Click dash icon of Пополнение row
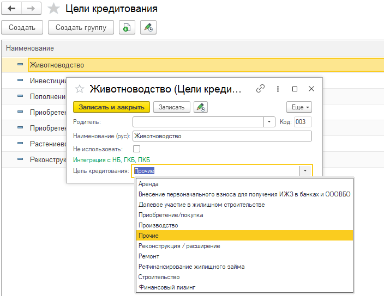The image size is (384, 296). pyautogui.click(x=20, y=96)
